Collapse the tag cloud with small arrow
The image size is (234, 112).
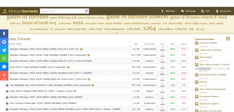click(x=117, y=33)
